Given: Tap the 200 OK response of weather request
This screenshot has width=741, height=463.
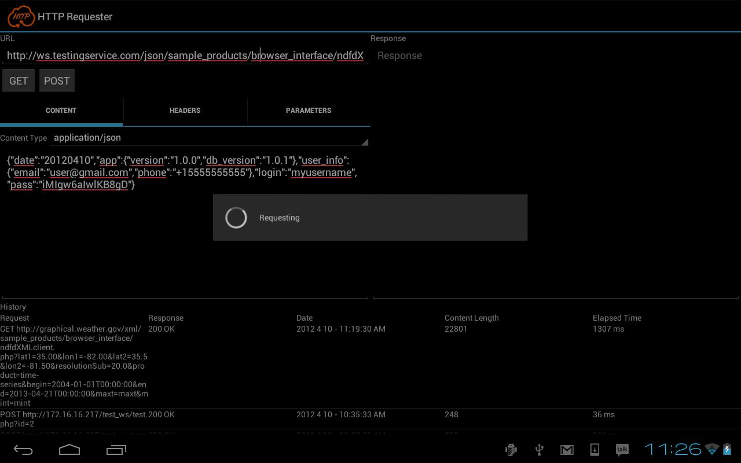Looking at the screenshot, I should [x=162, y=329].
